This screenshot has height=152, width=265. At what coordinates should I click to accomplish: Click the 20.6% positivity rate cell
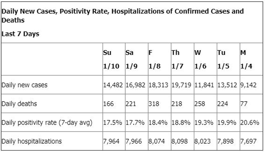250,122
